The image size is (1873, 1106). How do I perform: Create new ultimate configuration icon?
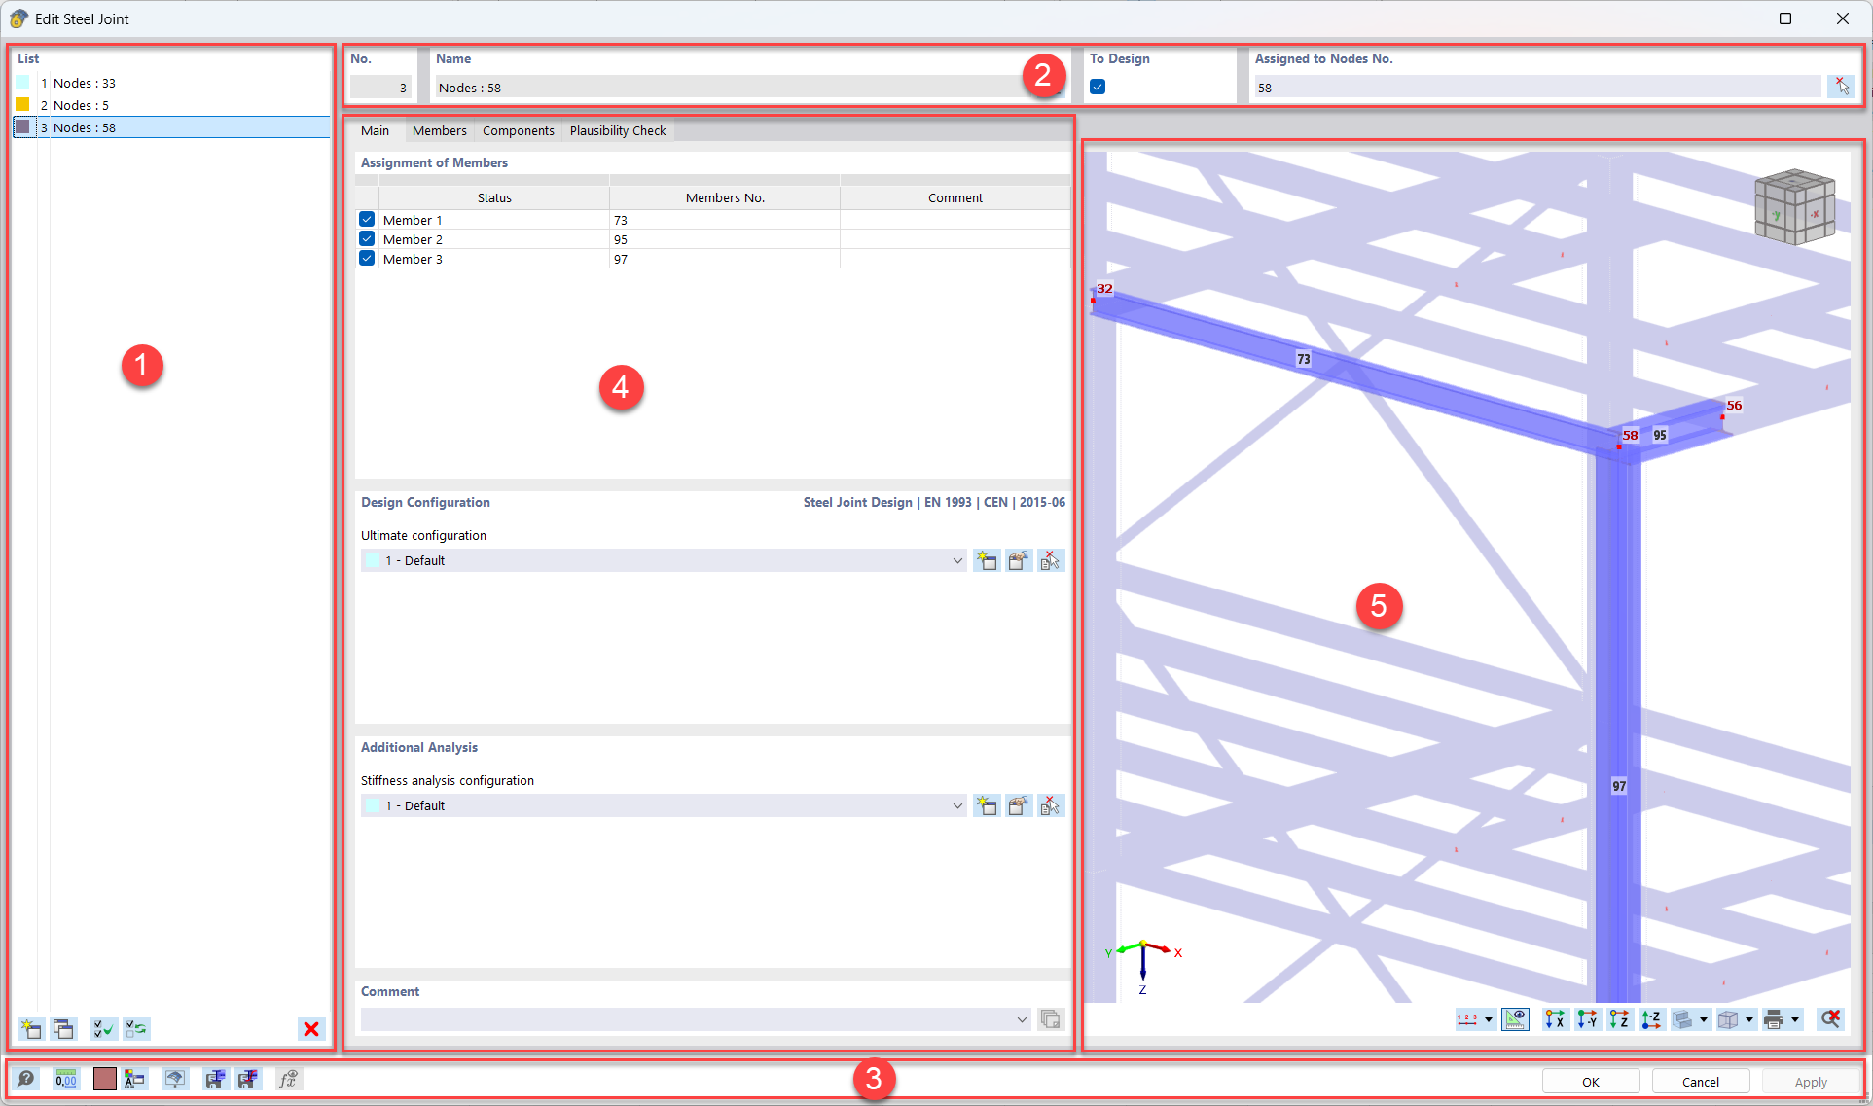click(x=987, y=560)
